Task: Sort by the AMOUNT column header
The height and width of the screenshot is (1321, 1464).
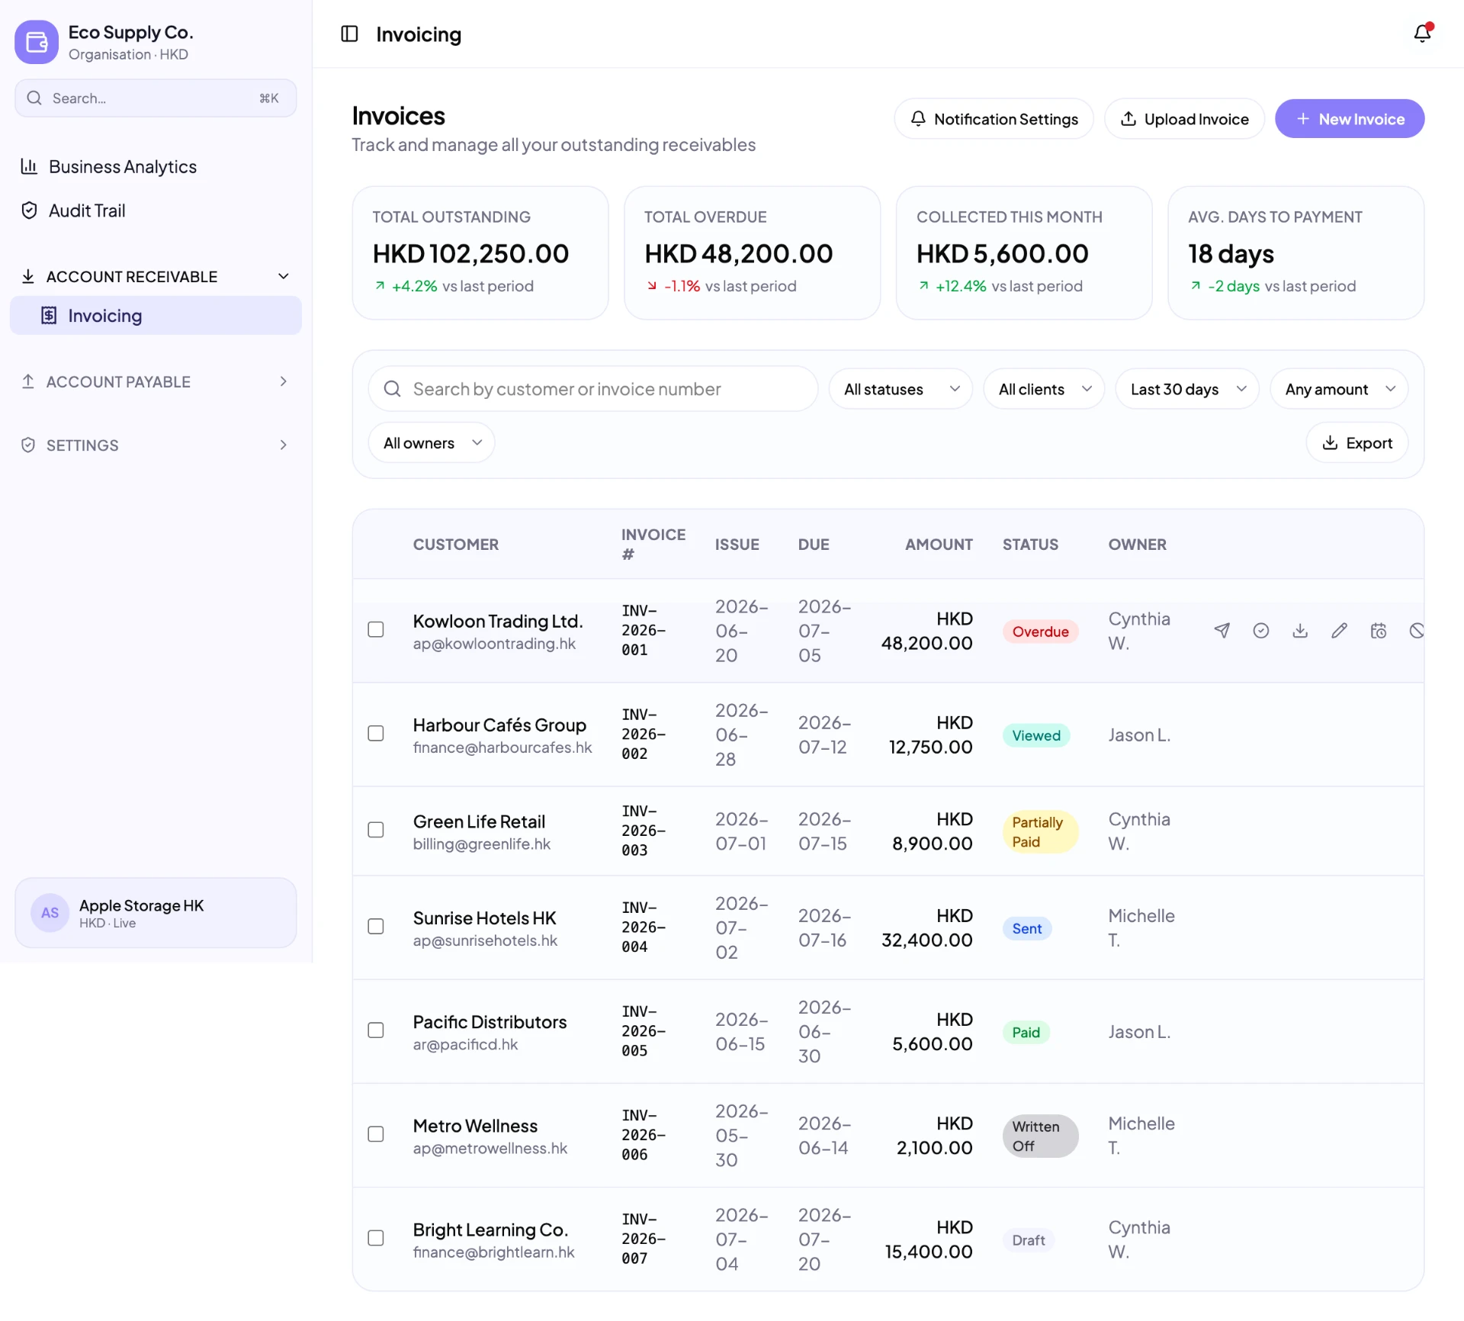Action: tap(939, 545)
